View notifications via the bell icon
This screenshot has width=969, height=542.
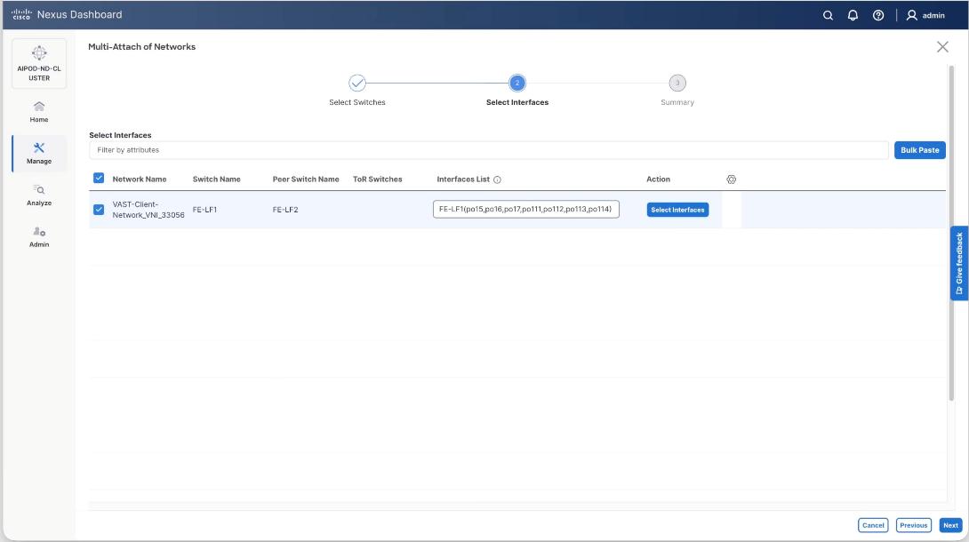[x=851, y=14]
